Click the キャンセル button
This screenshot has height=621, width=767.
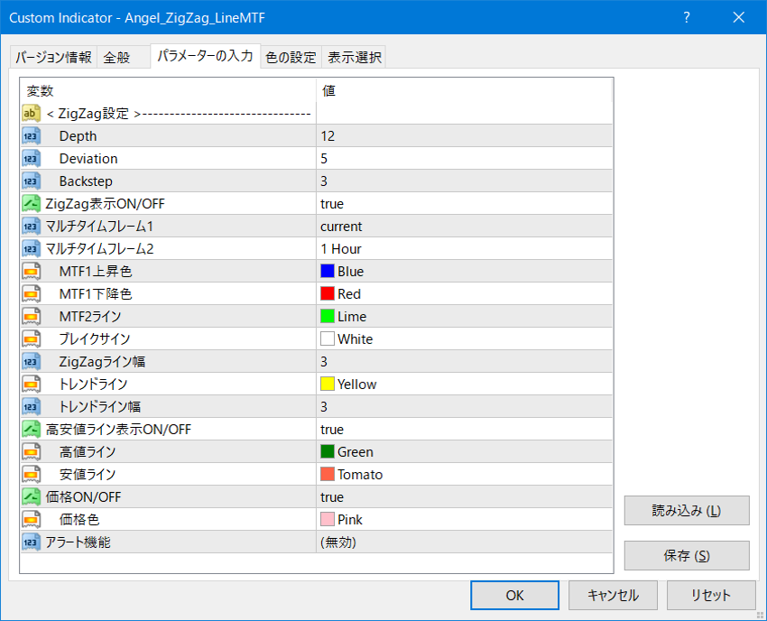pyautogui.click(x=613, y=595)
